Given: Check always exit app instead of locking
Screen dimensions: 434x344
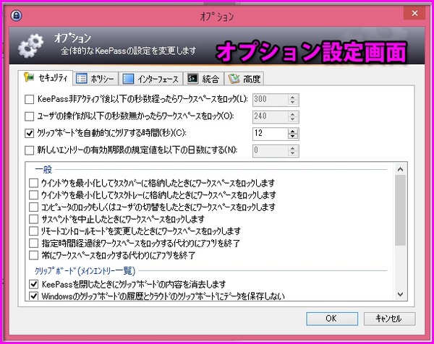Looking at the screenshot, I should point(33,255).
